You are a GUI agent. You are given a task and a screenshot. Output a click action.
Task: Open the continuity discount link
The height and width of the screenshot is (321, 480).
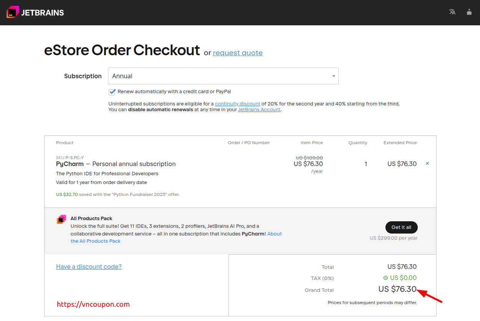pos(238,104)
